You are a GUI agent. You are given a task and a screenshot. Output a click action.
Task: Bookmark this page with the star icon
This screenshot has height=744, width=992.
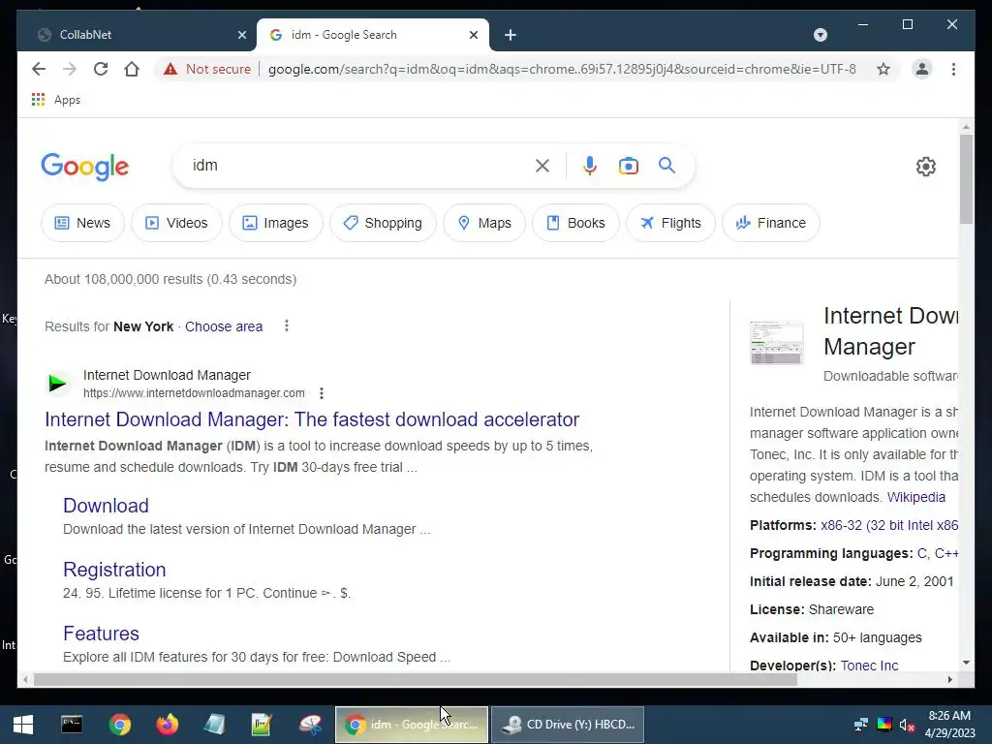[x=883, y=69]
